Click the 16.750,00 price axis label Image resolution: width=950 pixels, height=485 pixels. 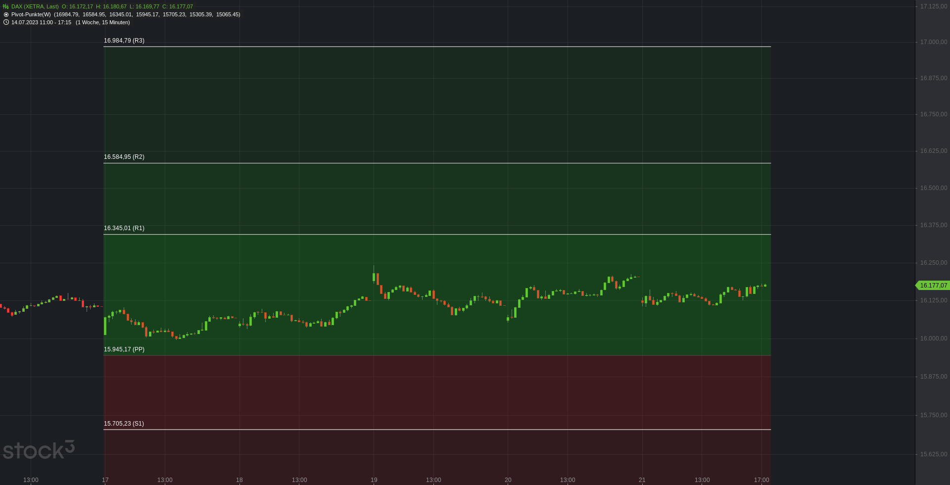click(x=934, y=114)
